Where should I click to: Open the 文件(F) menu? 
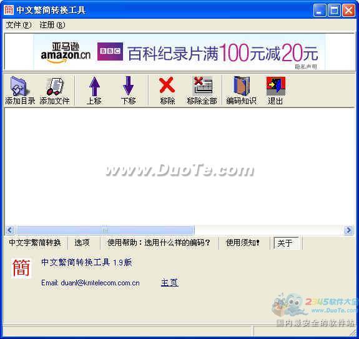[x=19, y=25]
